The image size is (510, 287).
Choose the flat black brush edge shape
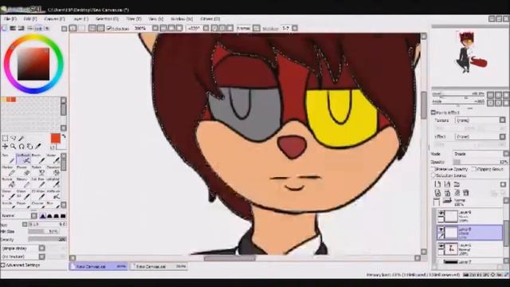click(63, 216)
